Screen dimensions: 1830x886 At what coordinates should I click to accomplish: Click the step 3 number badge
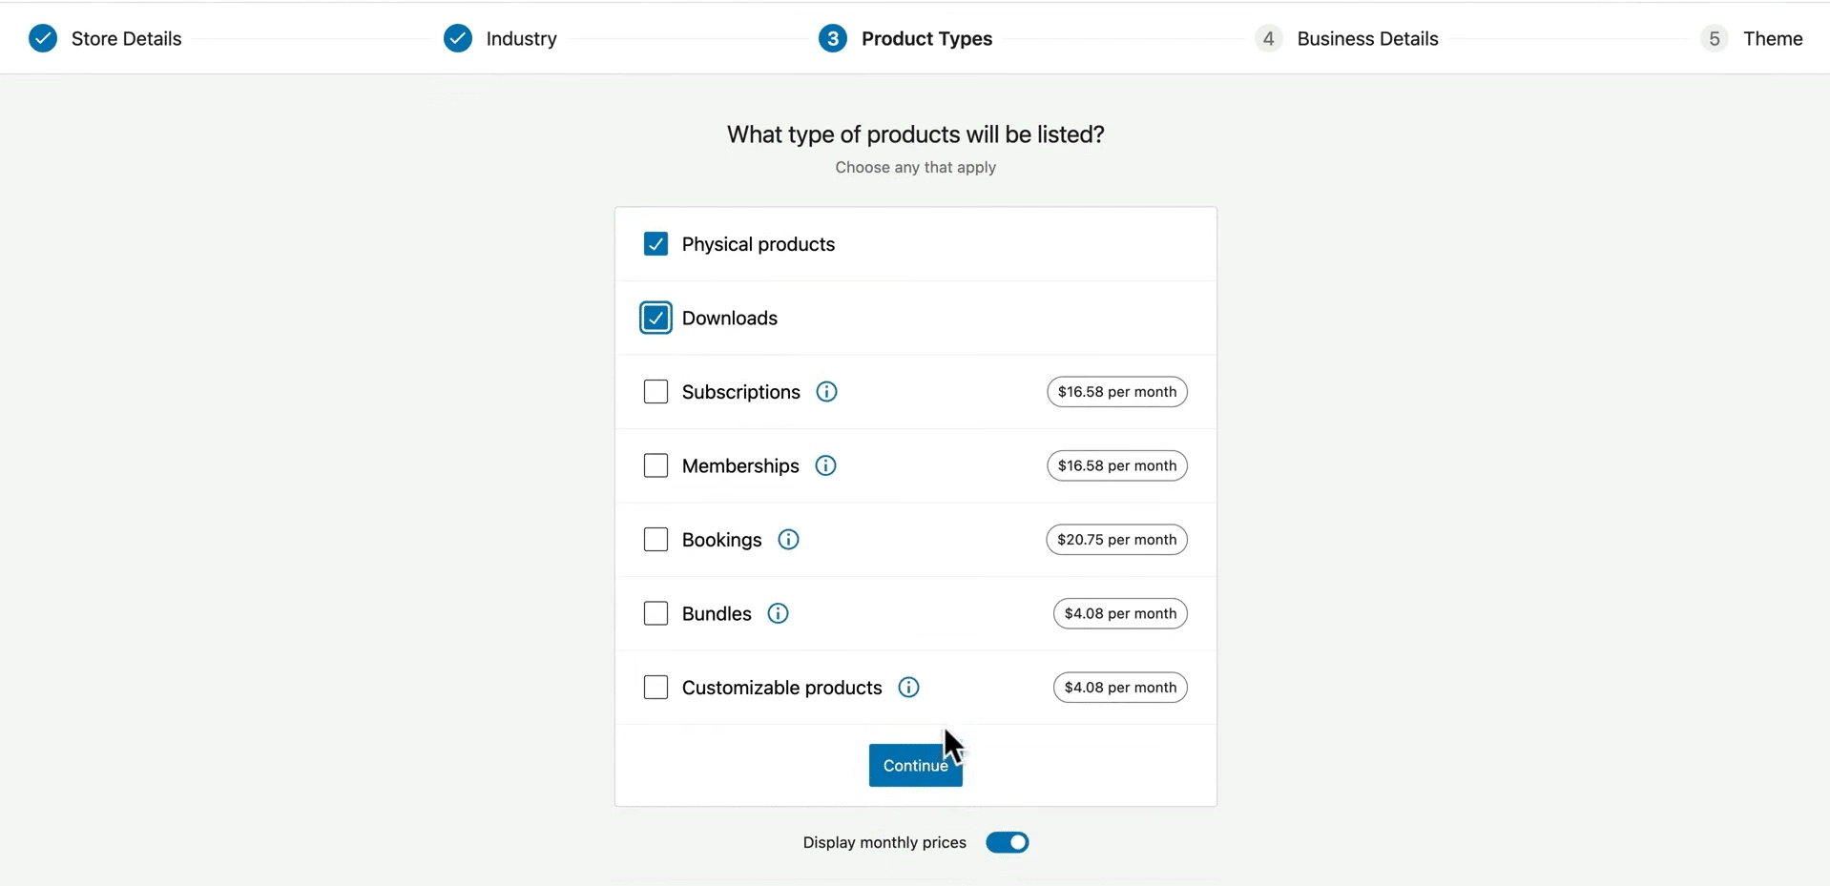click(x=832, y=39)
